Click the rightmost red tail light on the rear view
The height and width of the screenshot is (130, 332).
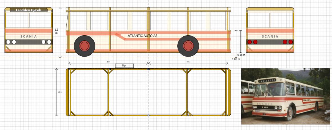pyautogui.click(x=291, y=42)
